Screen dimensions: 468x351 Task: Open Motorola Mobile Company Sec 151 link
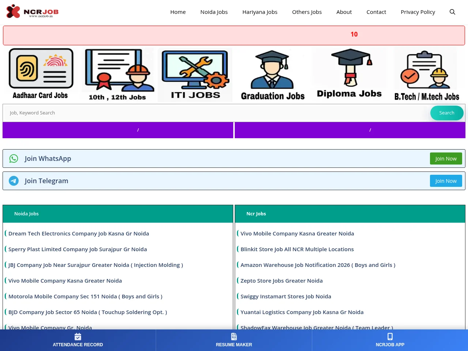pyautogui.click(x=85, y=296)
